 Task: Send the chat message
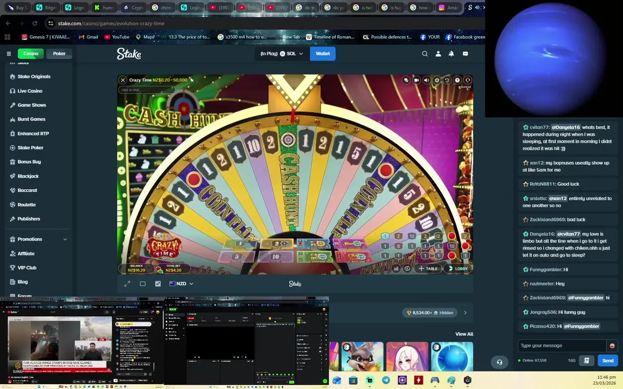(x=608, y=360)
